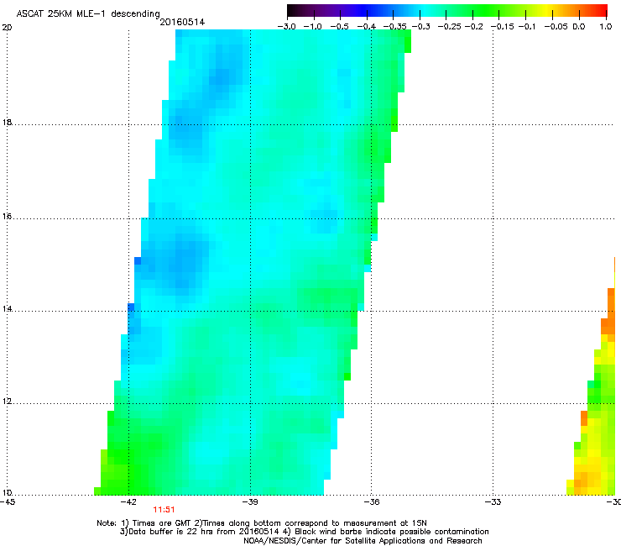This screenshot has height=546, width=621.
Task: Click the 'NOAA/NESDIS/Center for Satellite Applications and Research' credit
Action: [363, 541]
